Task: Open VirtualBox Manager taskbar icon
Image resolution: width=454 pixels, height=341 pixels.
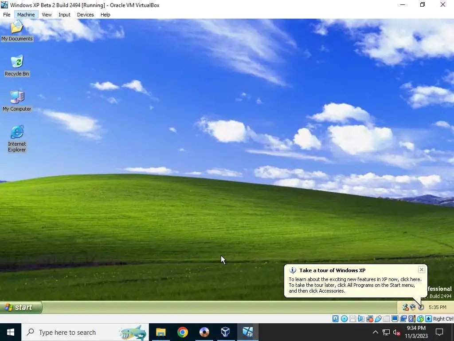Action: tap(226, 332)
